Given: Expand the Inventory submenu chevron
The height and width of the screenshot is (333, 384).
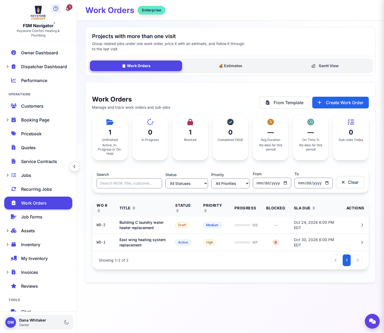Looking at the screenshot, I should [x=7, y=245].
